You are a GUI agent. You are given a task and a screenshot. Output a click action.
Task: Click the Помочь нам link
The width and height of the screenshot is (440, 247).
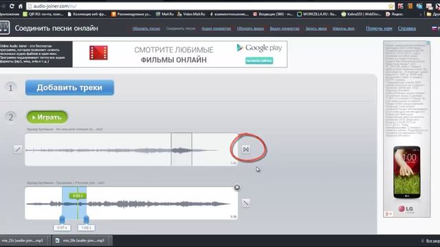pyautogui.click(x=379, y=28)
